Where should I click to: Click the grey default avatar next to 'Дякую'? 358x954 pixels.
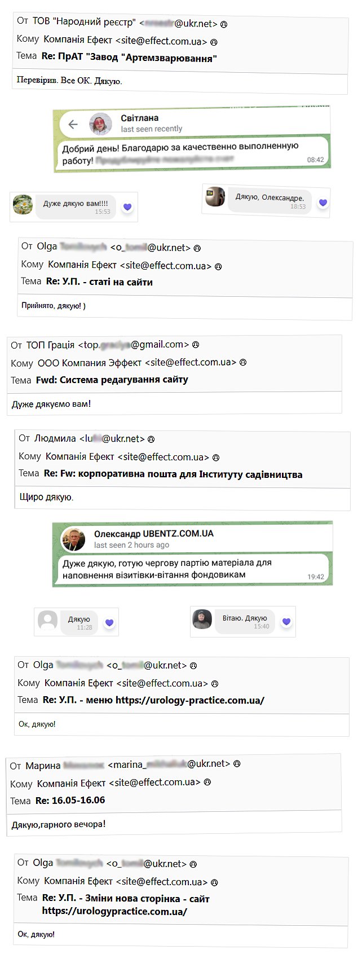(x=47, y=621)
